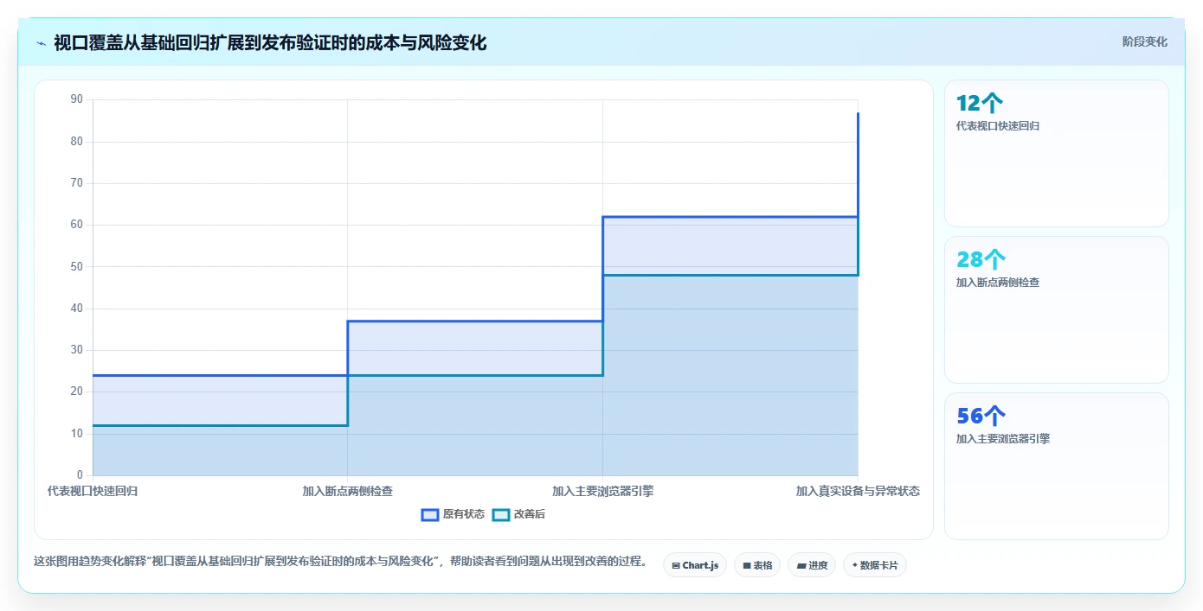Click the 12个 value text

point(980,104)
